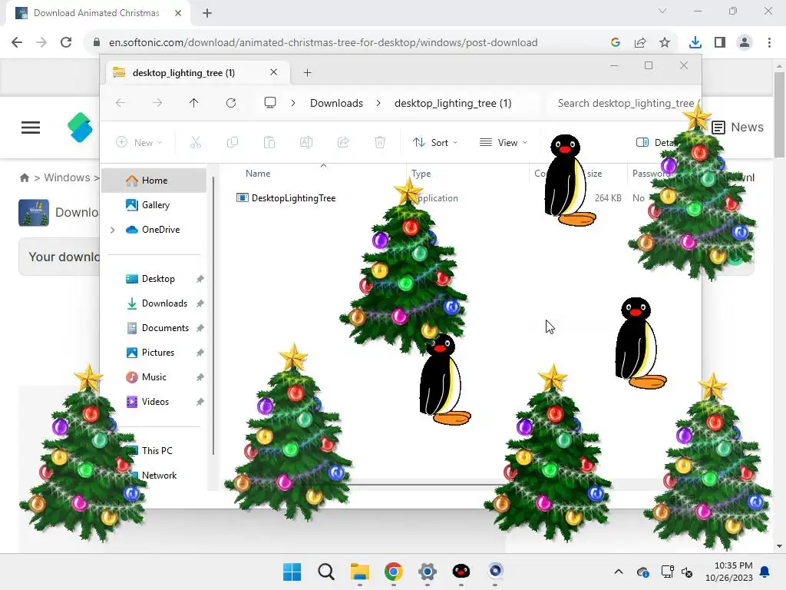Click the Softonic logo

point(80,128)
